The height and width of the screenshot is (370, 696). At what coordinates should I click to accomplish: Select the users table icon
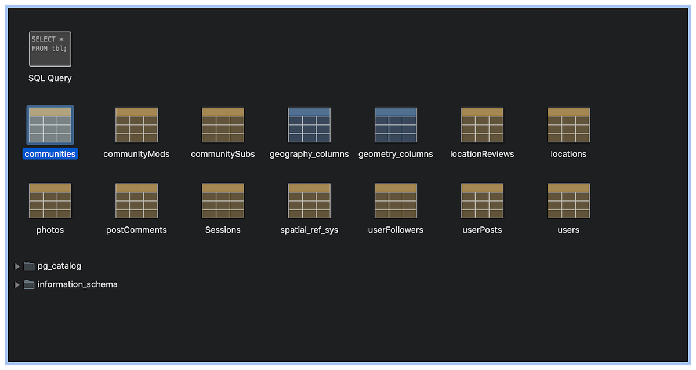[x=568, y=201]
